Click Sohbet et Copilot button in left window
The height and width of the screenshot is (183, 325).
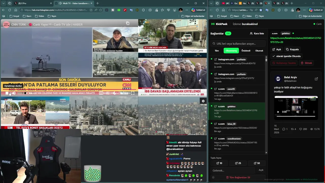pyautogui.click(x=198, y=10)
